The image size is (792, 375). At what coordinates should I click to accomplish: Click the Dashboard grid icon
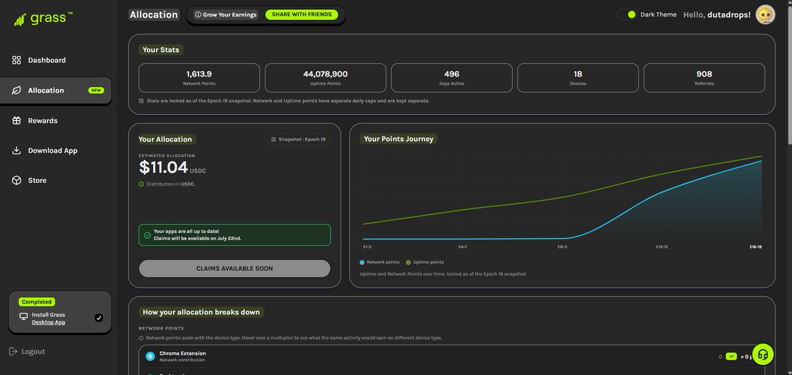[16, 60]
